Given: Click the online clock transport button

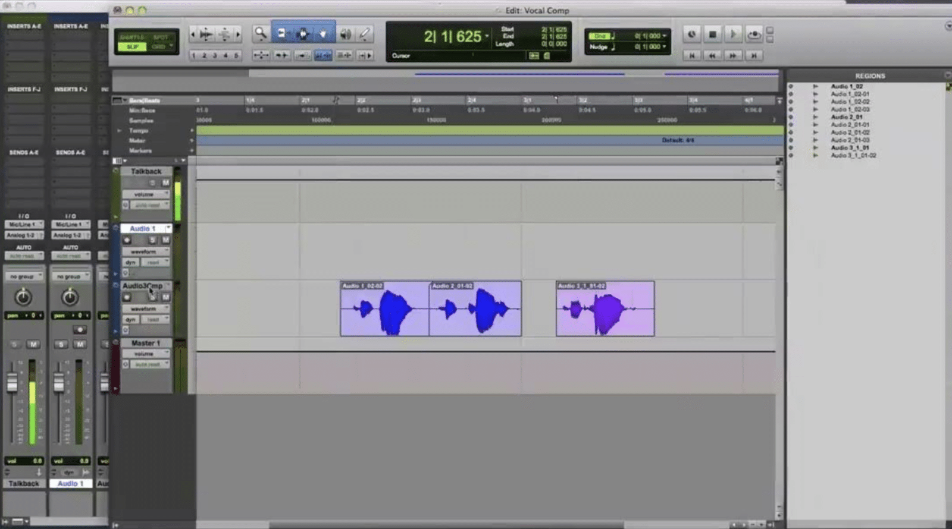Looking at the screenshot, I should click(x=691, y=34).
